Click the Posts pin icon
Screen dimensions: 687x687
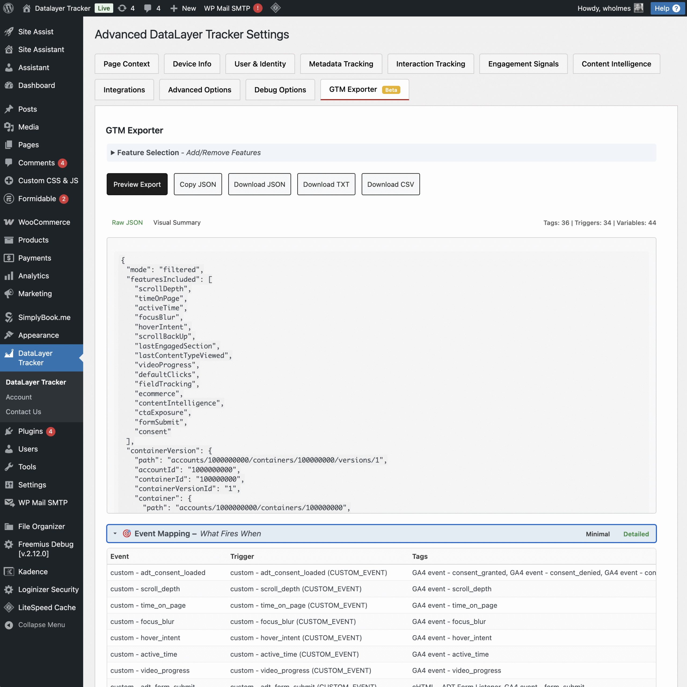pyautogui.click(x=9, y=109)
